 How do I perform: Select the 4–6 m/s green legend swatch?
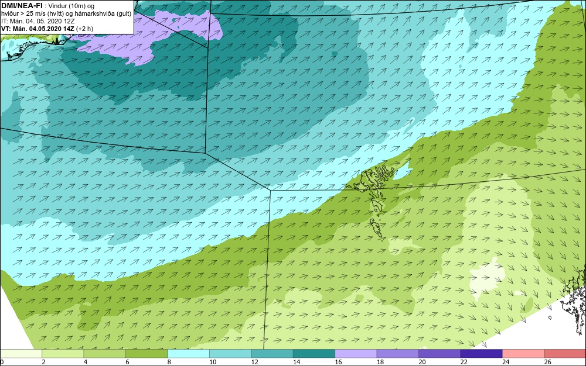[x=105, y=354]
